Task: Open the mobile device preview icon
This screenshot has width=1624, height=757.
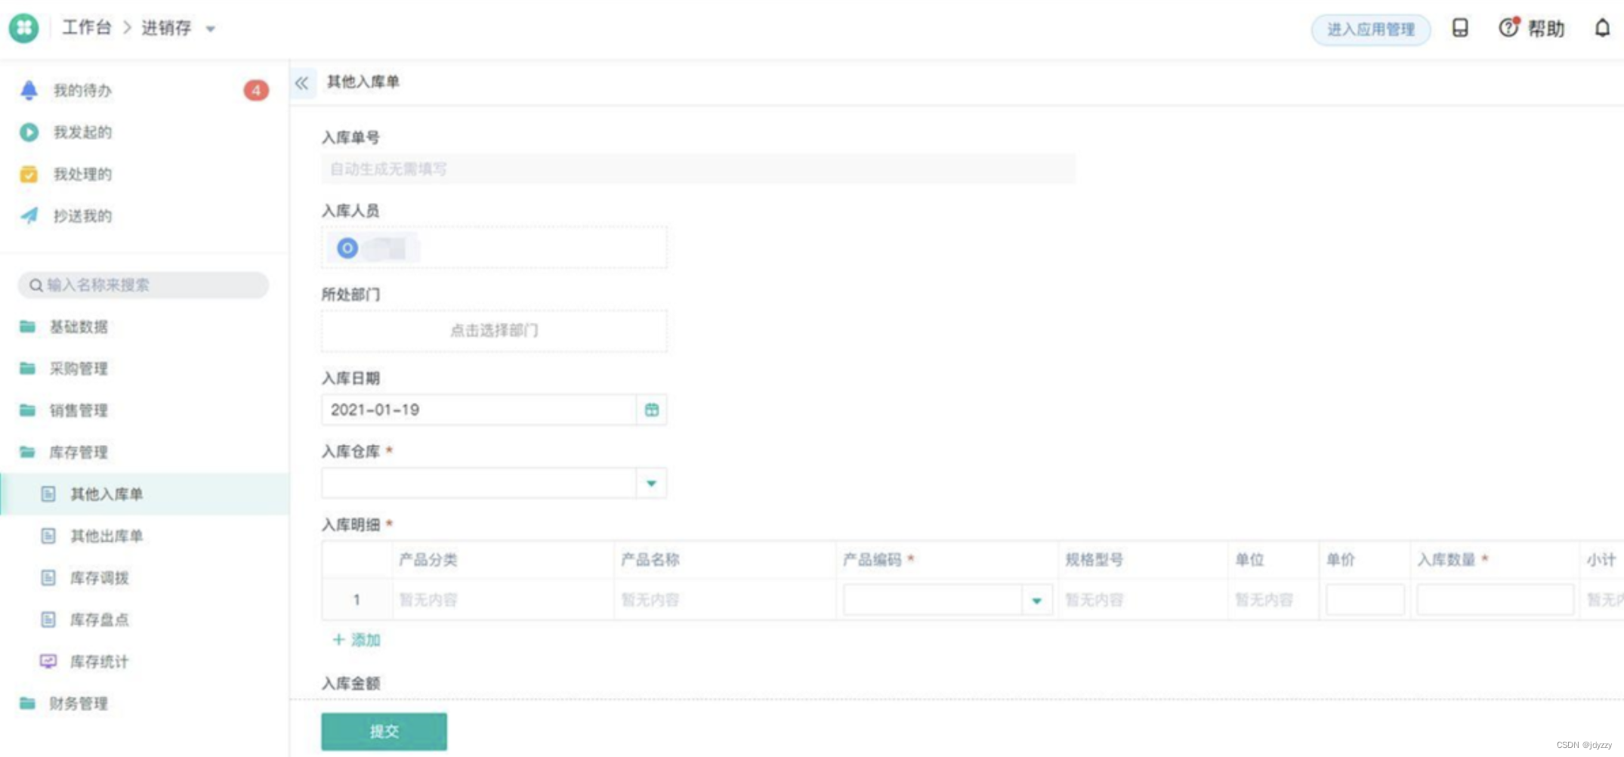Action: (1460, 28)
